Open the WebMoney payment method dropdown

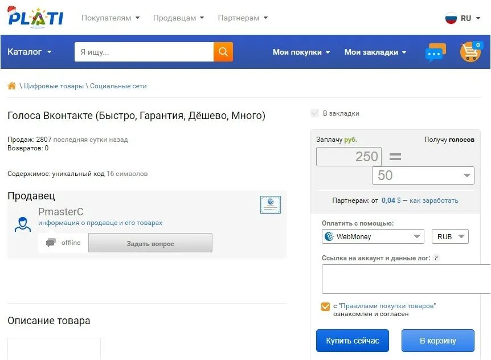[x=373, y=236]
